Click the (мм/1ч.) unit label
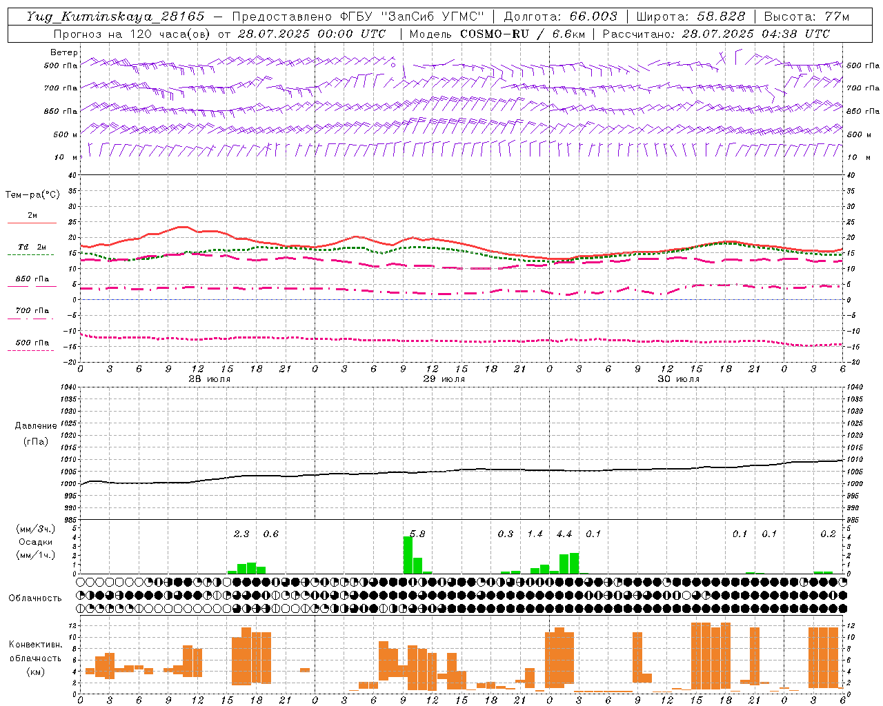Viewport: 883px width, 706px height. 36,554
